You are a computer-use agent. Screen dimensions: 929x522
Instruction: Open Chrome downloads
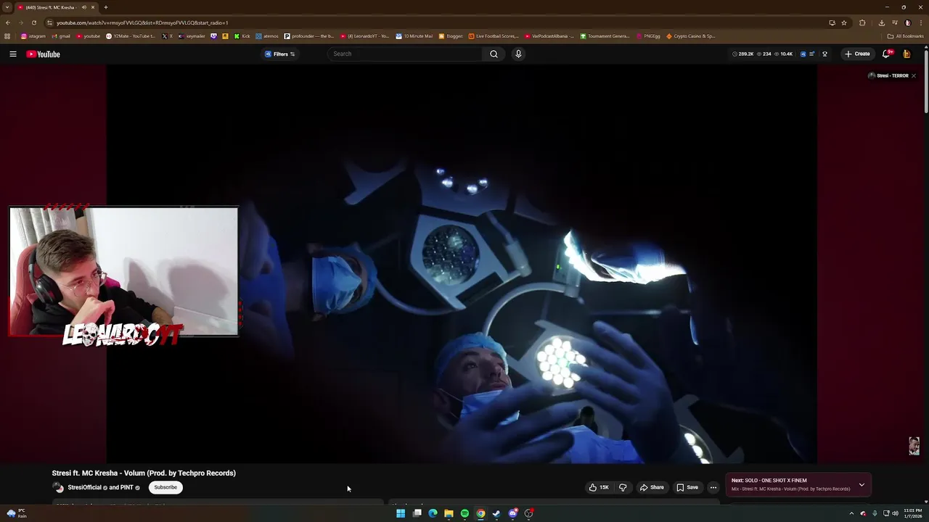click(881, 22)
